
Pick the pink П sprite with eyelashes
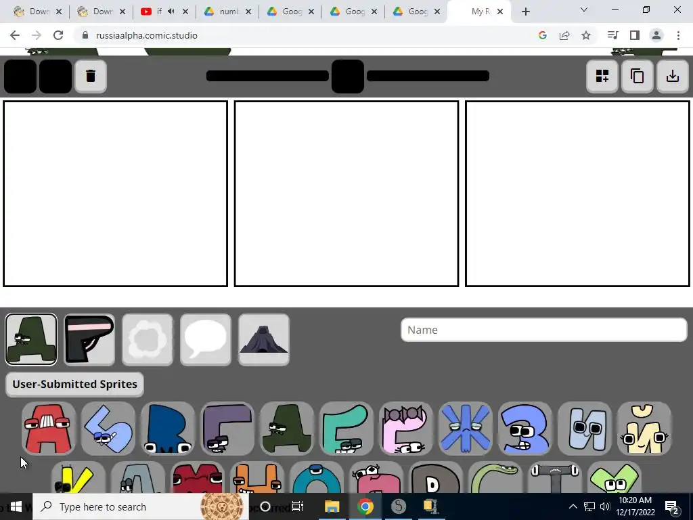[x=376, y=477]
